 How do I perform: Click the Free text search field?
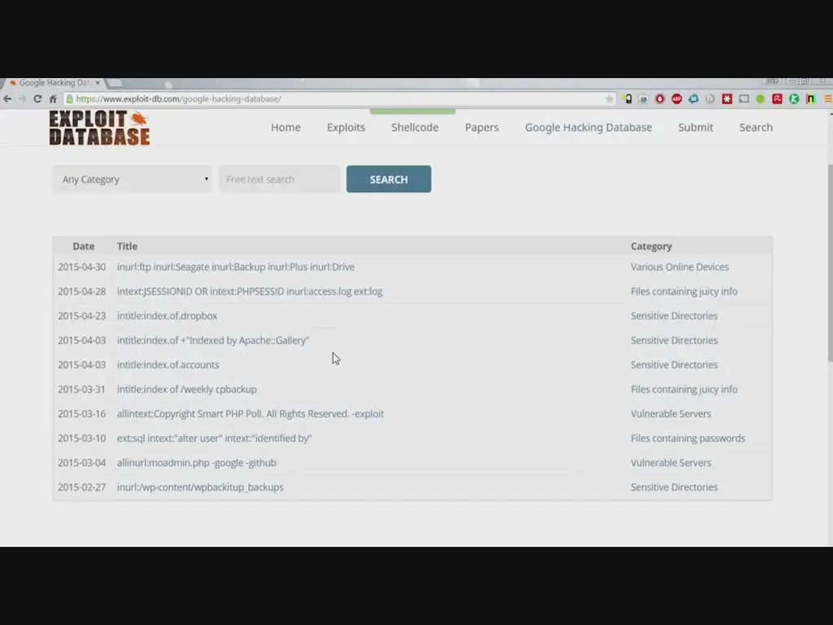point(280,179)
